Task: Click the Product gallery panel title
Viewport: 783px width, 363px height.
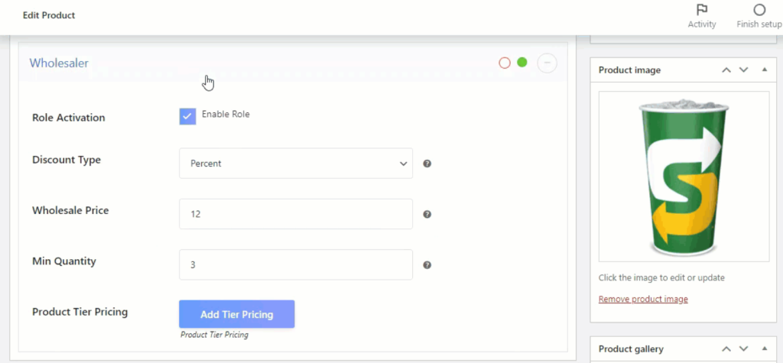Action: tap(631, 348)
